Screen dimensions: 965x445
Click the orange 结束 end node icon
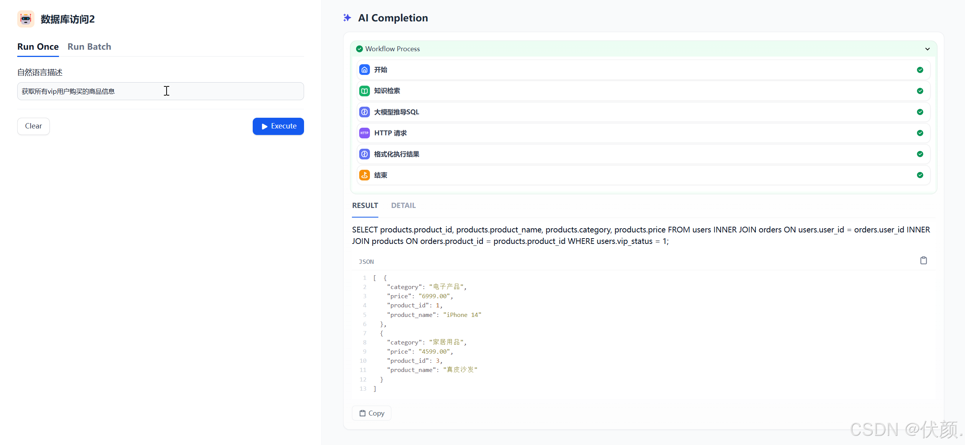pos(364,175)
